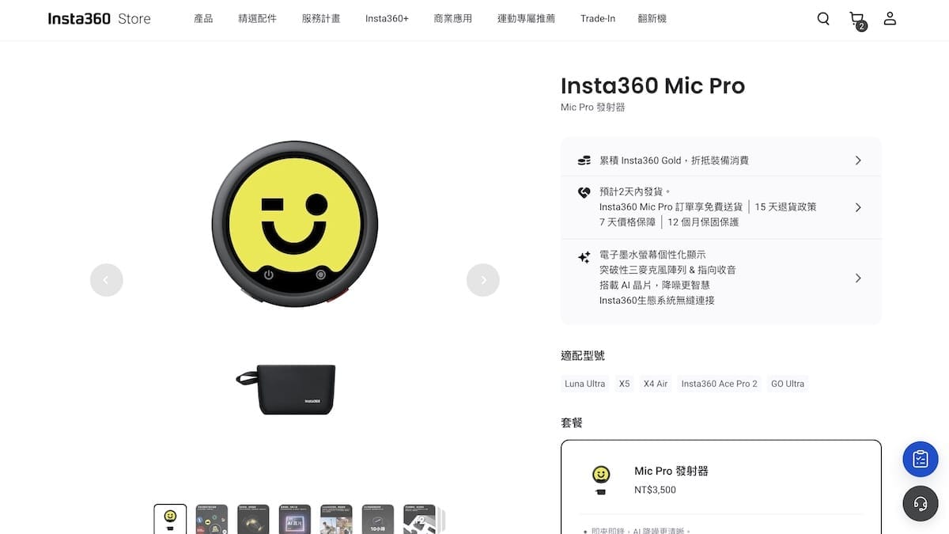Click the Mic Pro smiley product image

pos(294,224)
